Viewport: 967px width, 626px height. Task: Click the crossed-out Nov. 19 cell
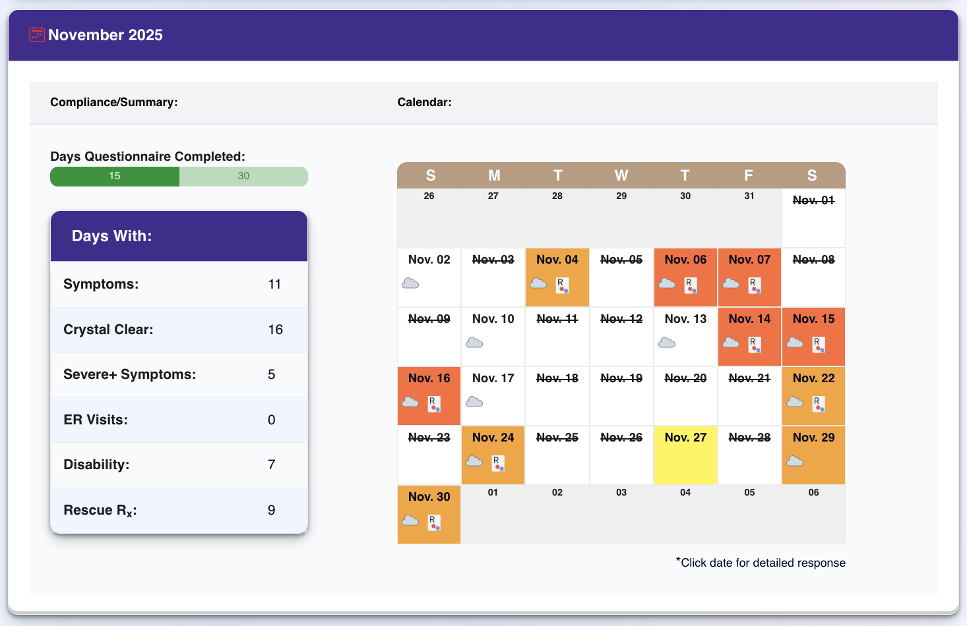(x=621, y=395)
